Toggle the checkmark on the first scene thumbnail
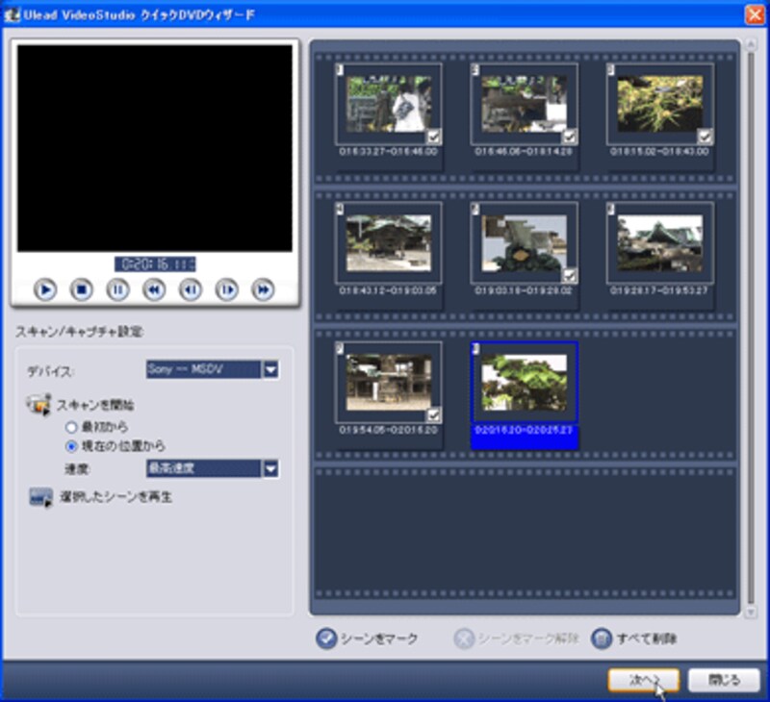 (x=433, y=137)
